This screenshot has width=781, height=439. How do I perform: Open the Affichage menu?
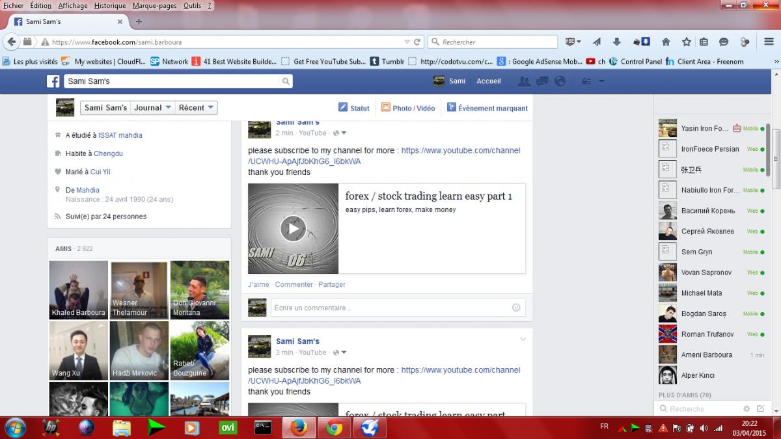(x=72, y=5)
